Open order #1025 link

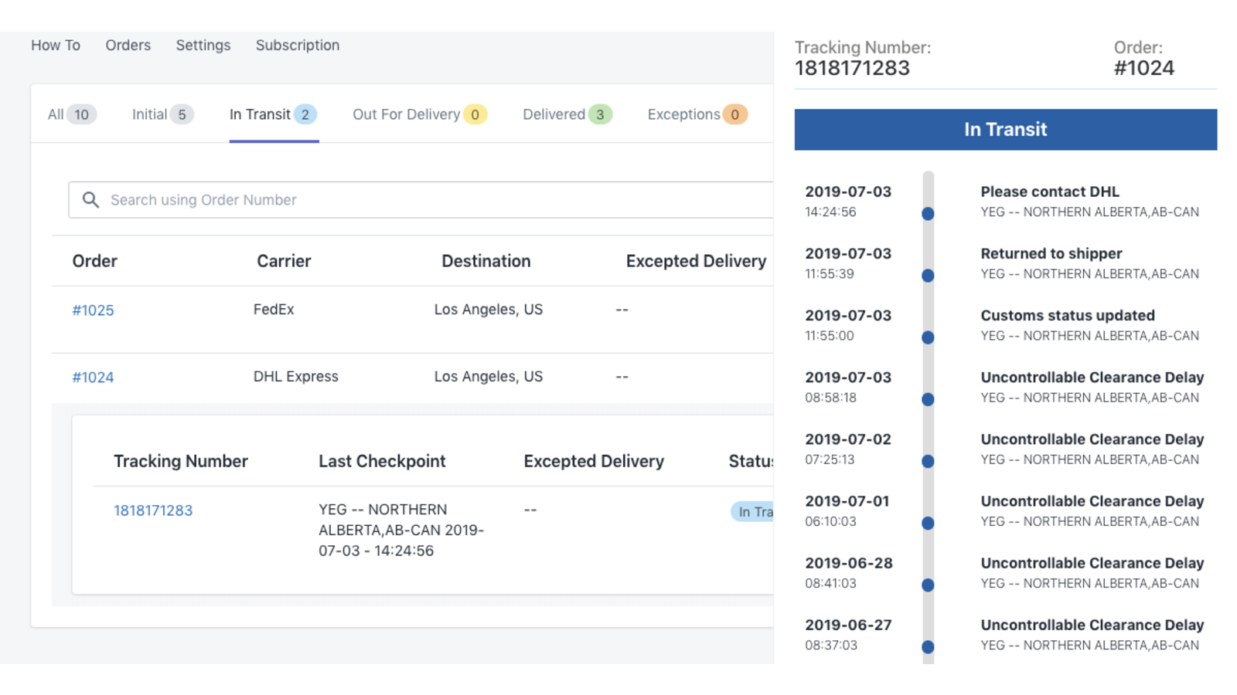point(93,310)
